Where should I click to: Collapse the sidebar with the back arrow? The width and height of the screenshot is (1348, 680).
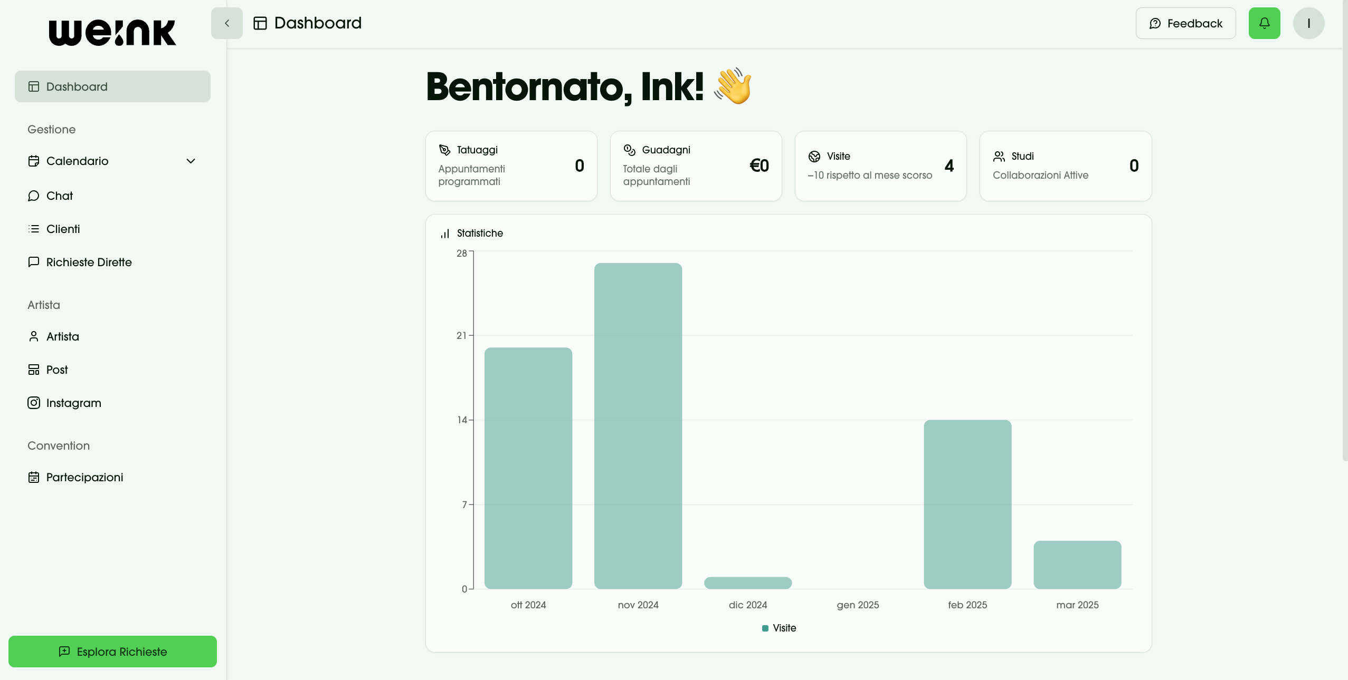click(x=227, y=23)
